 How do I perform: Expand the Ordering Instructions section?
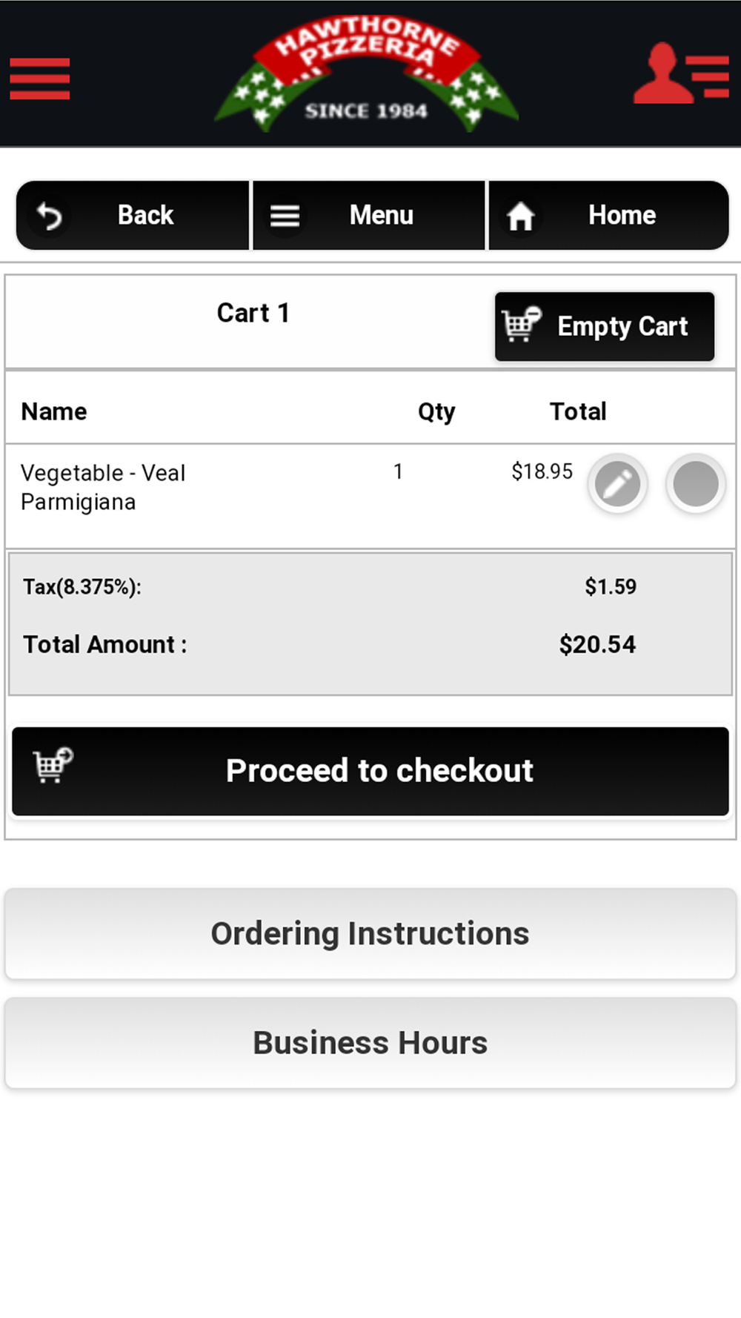point(370,934)
